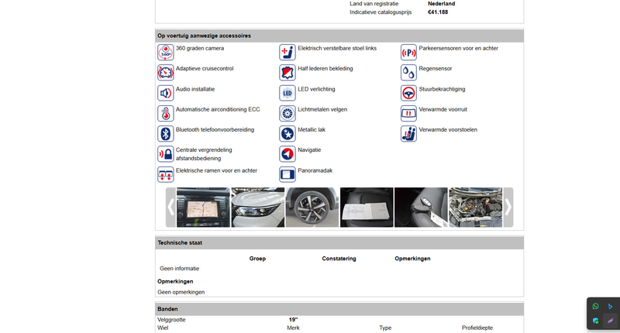Show next photos with right arrow
This screenshot has width=620, height=333.
point(508,208)
